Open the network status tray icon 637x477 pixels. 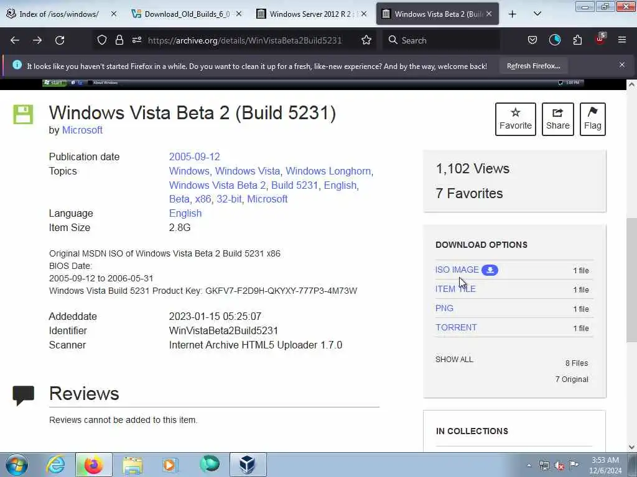point(544,465)
